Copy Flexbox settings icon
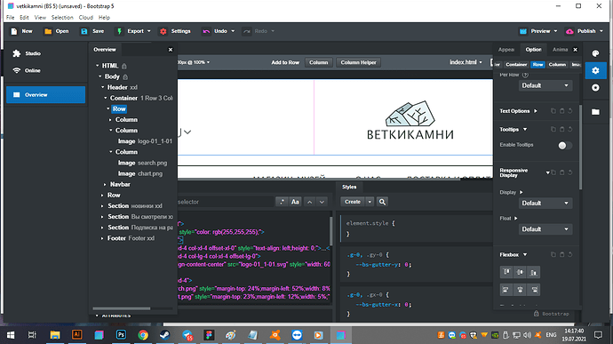 [x=553, y=255]
